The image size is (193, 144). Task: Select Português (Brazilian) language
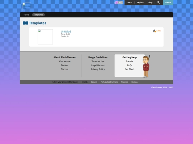[x=109, y=82]
